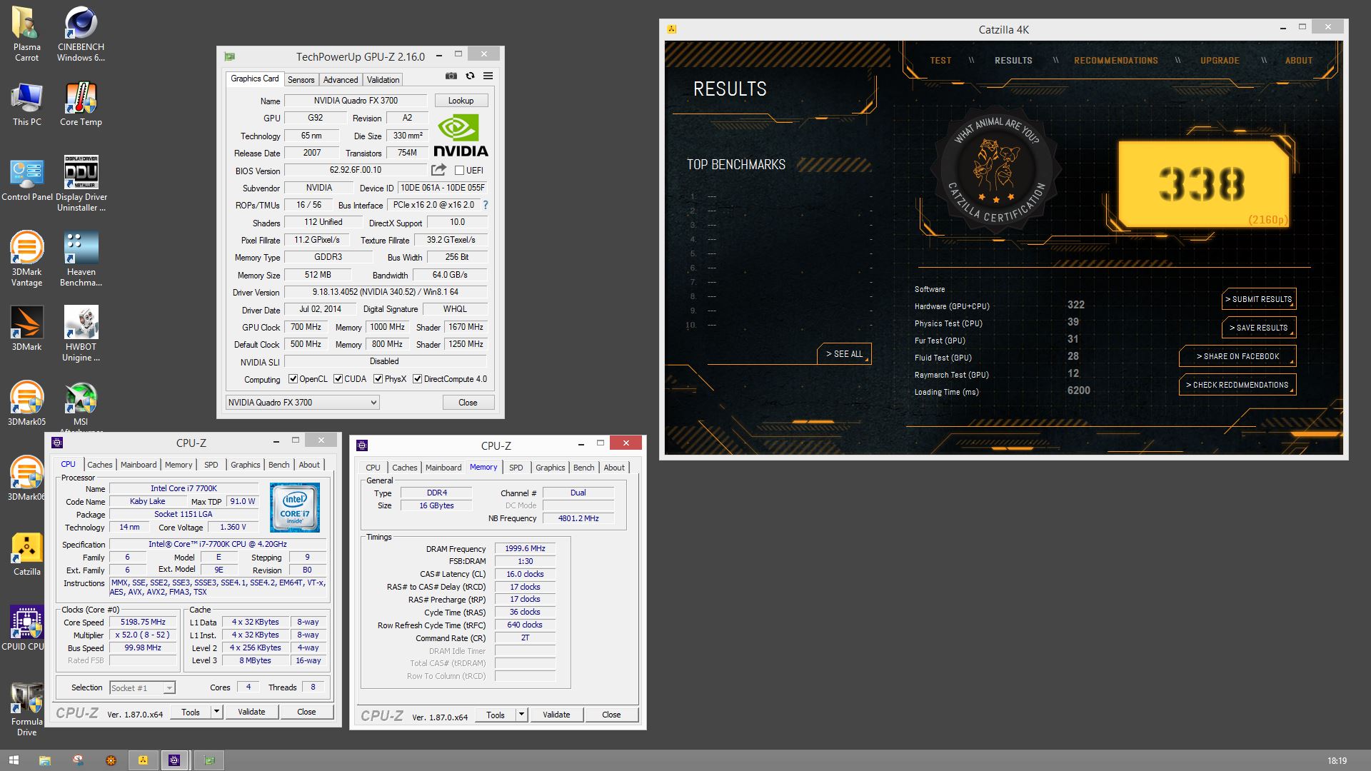Click the Windows Start button on taskbar
1371x771 pixels.
pos(12,760)
